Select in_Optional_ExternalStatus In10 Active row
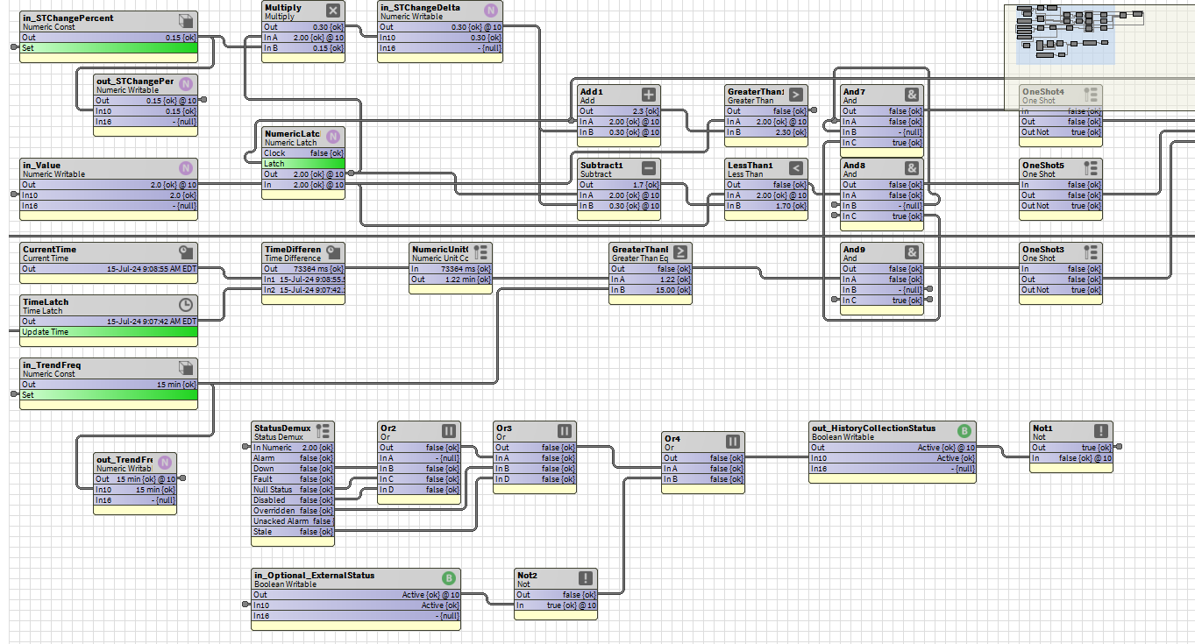This screenshot has width=1195, height=644. [356, 605]
